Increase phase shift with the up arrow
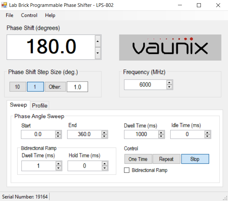Image resolution: width=228 pixels, height=201 pixels. (97, 41)
